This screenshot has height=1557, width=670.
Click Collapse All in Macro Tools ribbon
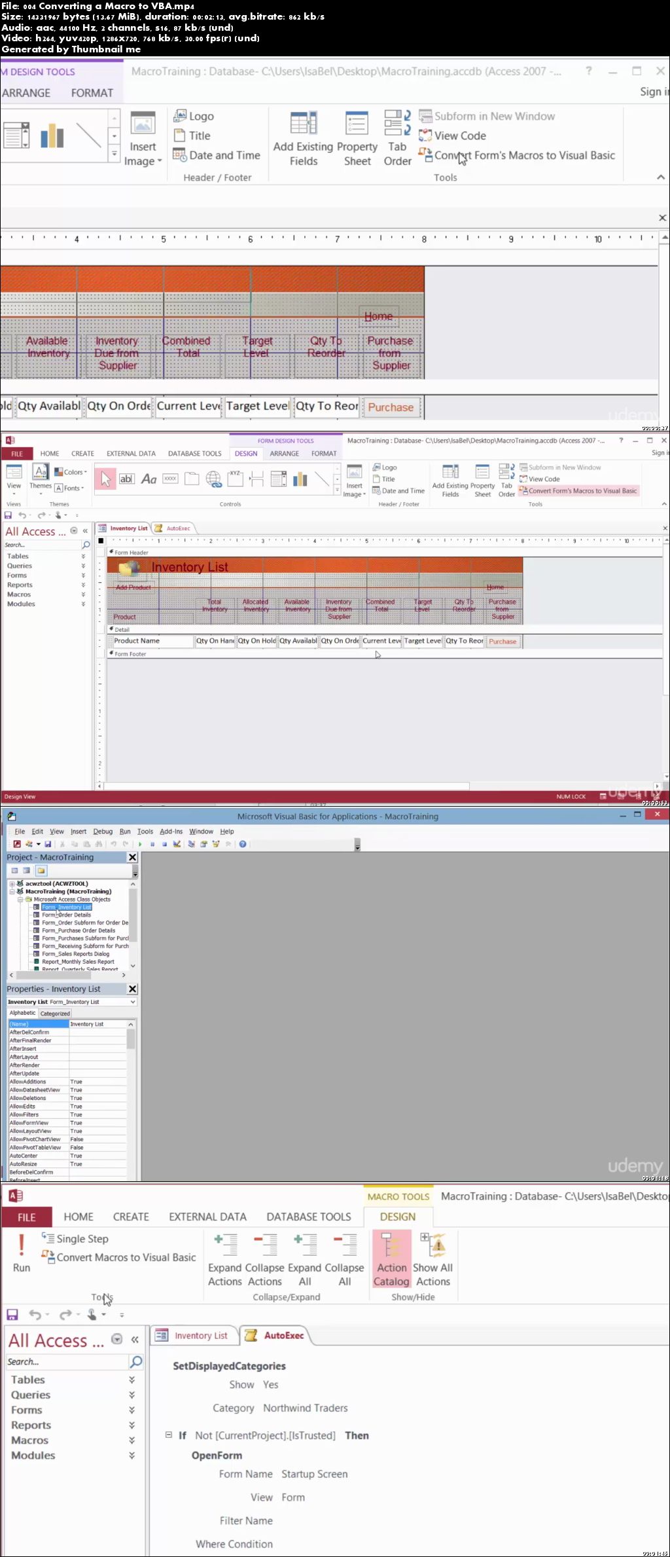click(345, 1259)
